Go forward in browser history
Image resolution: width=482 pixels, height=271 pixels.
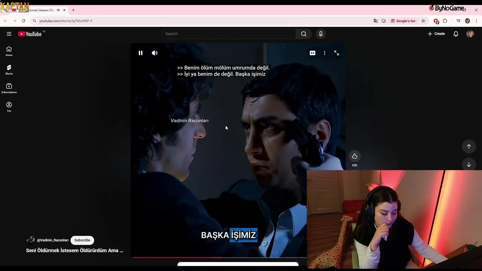[x=15, y=21]
